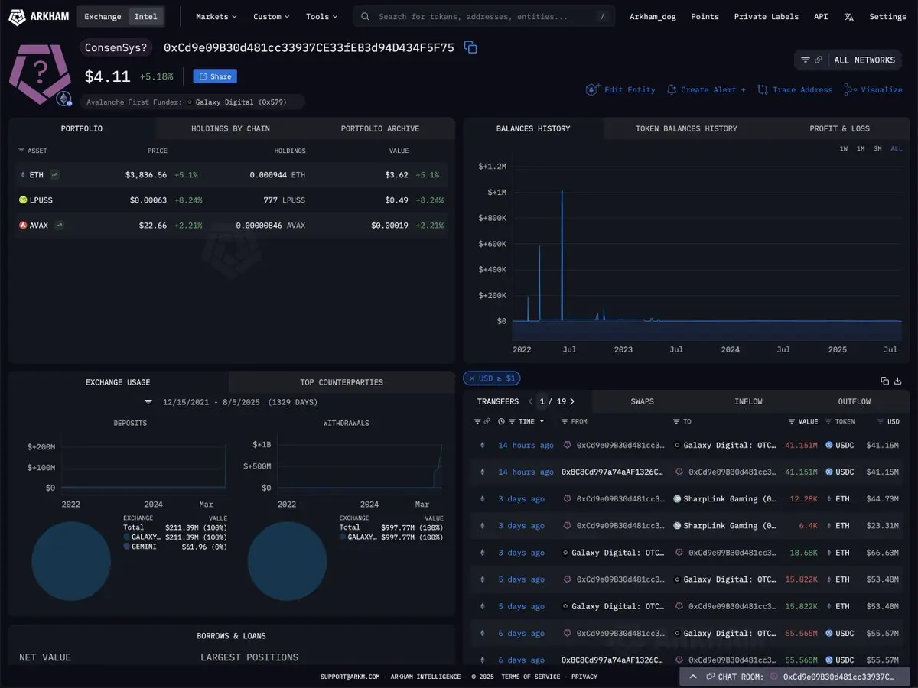Select the 3M balance history range

click(877, 148)
